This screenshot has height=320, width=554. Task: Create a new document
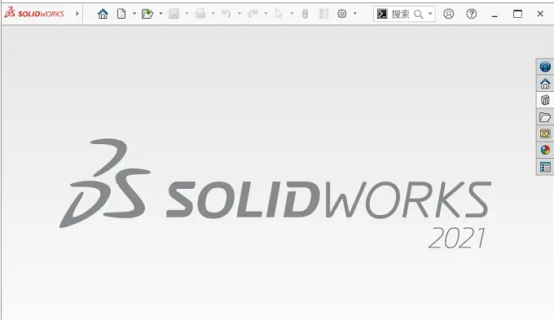coord(121,14)
